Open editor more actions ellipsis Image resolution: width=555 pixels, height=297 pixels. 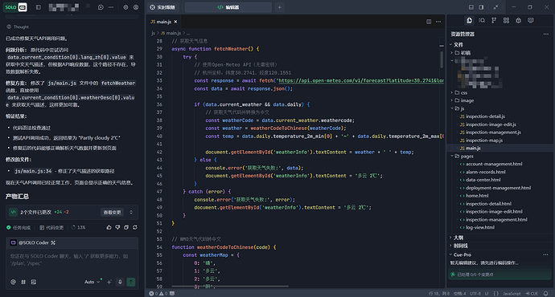point(438,22)
